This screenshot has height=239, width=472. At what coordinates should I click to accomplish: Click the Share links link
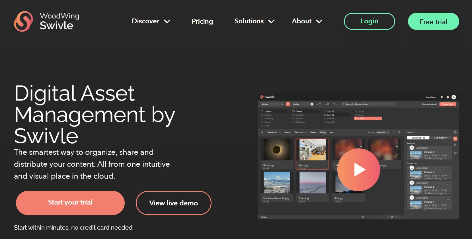point(430,97)
